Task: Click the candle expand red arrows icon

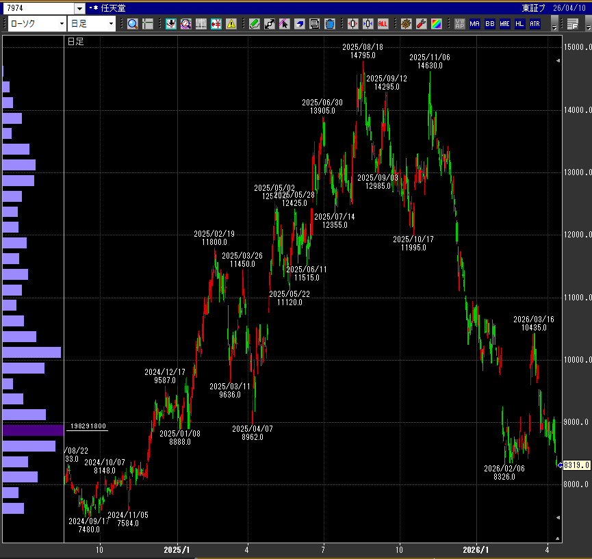Action: (x=353, y=24)
